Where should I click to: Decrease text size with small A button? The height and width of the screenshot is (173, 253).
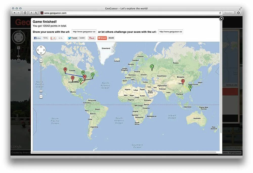click(x=31, y=13)
